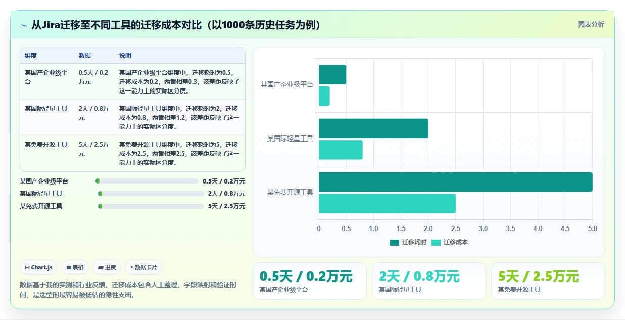Image resolution: width=625 pixels, height=320 pixels.
Task: Click the footnote starting 数据基于我的实测
Action: [x=128, y=290]
